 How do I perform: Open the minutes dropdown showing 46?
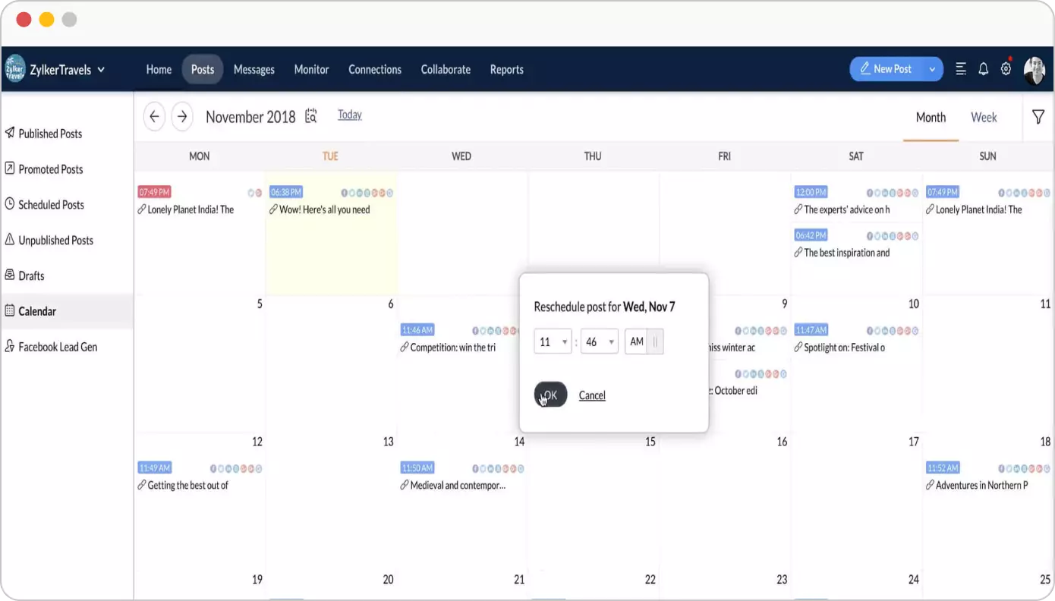pyautogui.click(x=599, y=341)
